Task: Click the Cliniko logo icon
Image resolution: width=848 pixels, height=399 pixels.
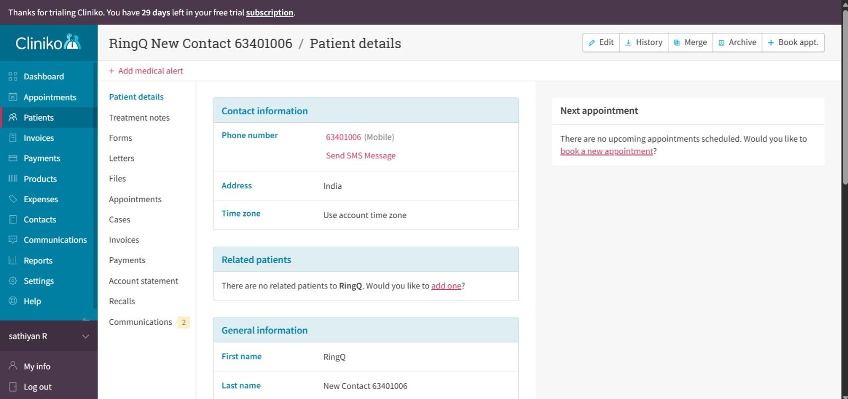Action: coord(72,42)
